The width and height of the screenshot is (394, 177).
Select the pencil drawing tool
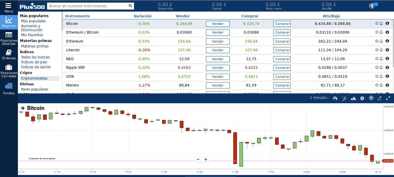point(380,98)
